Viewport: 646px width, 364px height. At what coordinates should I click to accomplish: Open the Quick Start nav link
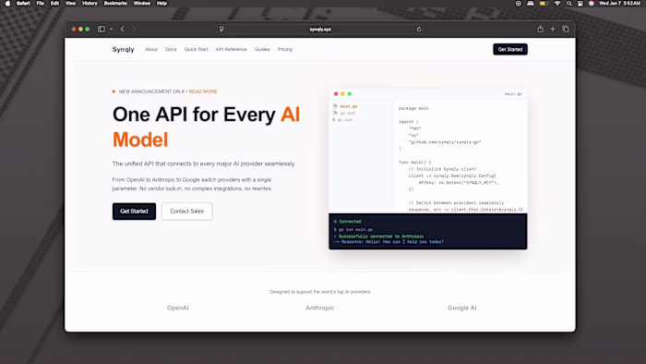196,50
